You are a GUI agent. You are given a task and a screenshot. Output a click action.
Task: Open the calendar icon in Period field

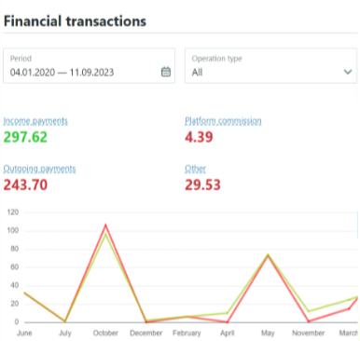(x=166, y=72)
